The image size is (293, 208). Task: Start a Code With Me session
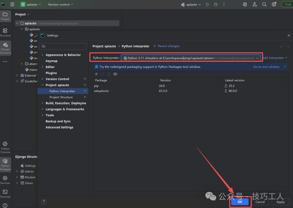254,4
